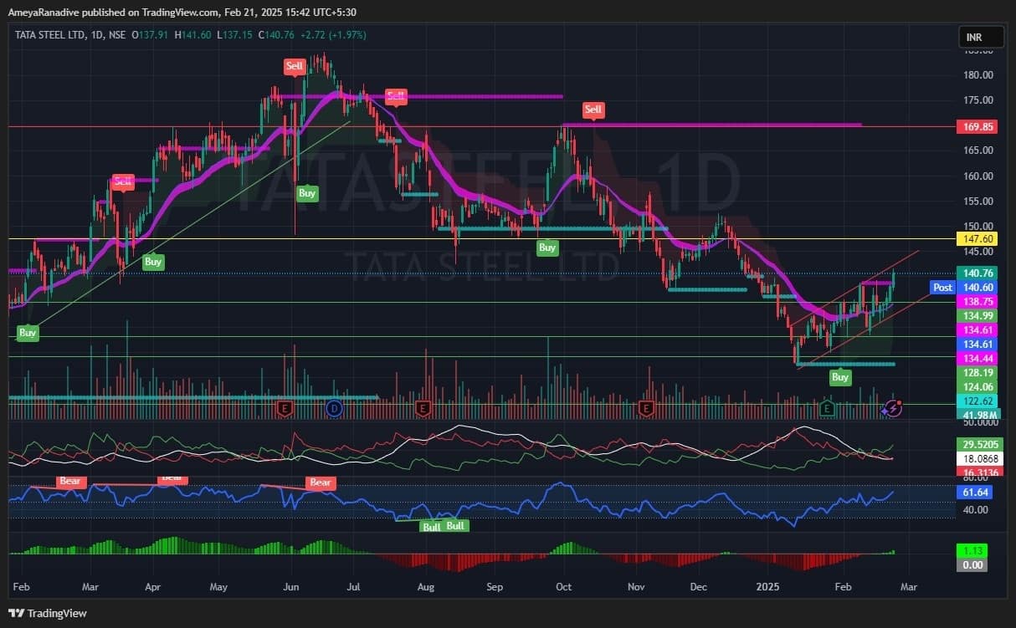
Task: Click the TradingView logo at bottom left
Action: coord(48,613)
